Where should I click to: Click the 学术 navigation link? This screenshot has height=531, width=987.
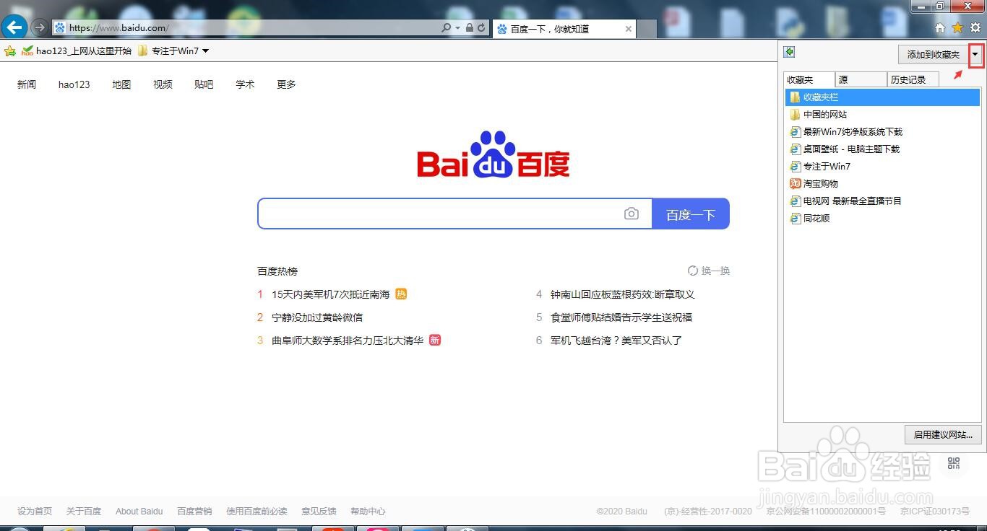pyautogui.click(x=245, y=84)
